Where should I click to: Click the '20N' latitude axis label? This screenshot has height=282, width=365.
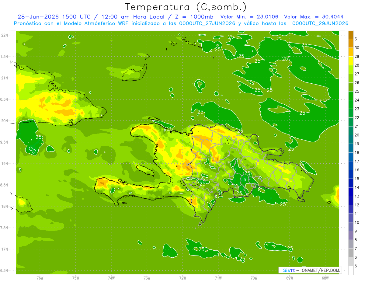(x=5, y=121)
